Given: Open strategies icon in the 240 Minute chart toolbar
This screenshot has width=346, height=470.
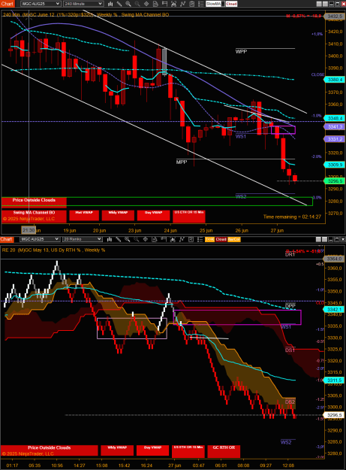Looking at the screenshot, I should (x=192, y=4).
